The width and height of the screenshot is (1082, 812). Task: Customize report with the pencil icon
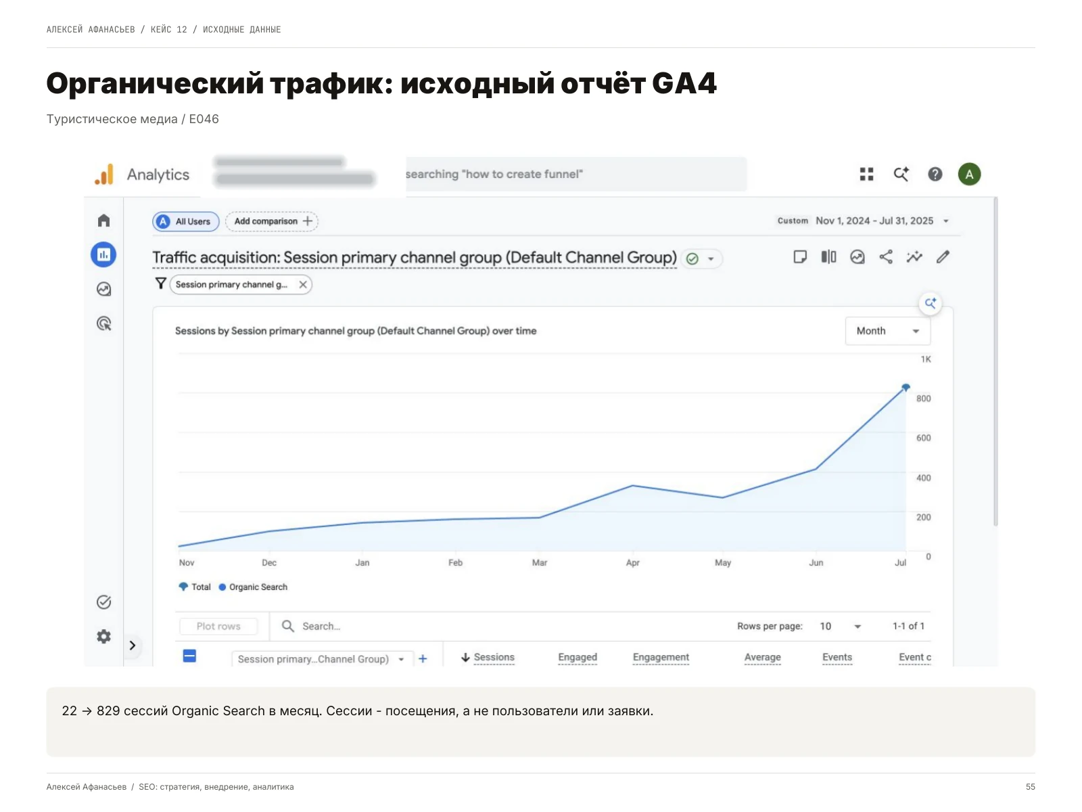(x=943, y=257)
